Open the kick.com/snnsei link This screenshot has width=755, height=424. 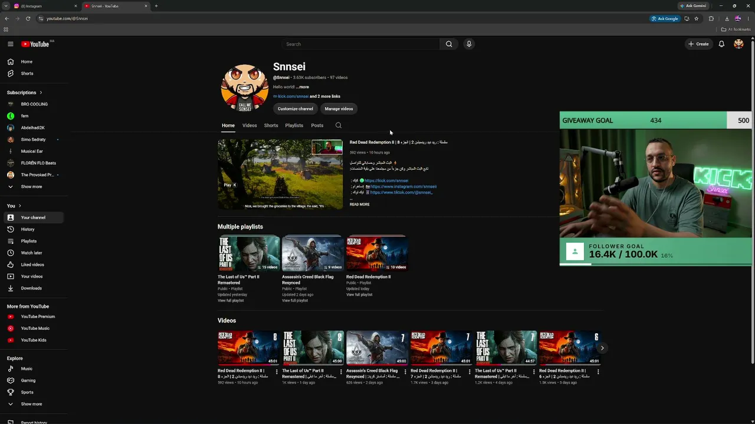293,97
